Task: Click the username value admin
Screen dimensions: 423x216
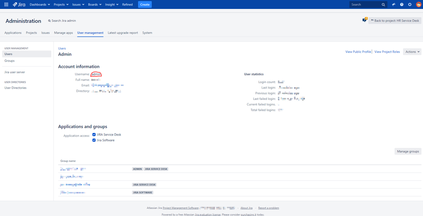Action: point(96,74)
